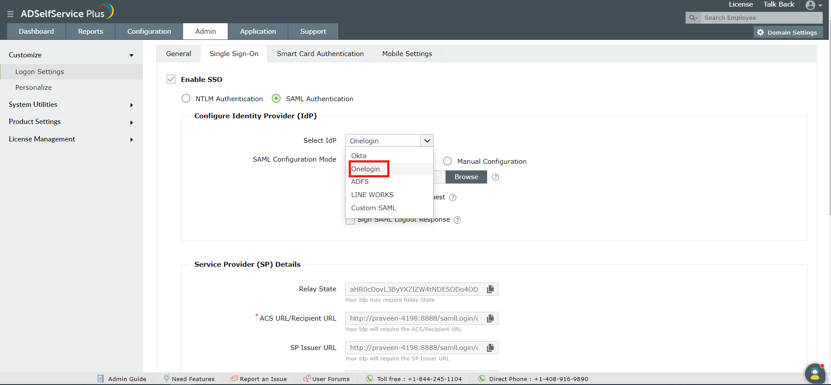Open the Select IdP dropdown

pyautogui.click(x=389, y=141)
